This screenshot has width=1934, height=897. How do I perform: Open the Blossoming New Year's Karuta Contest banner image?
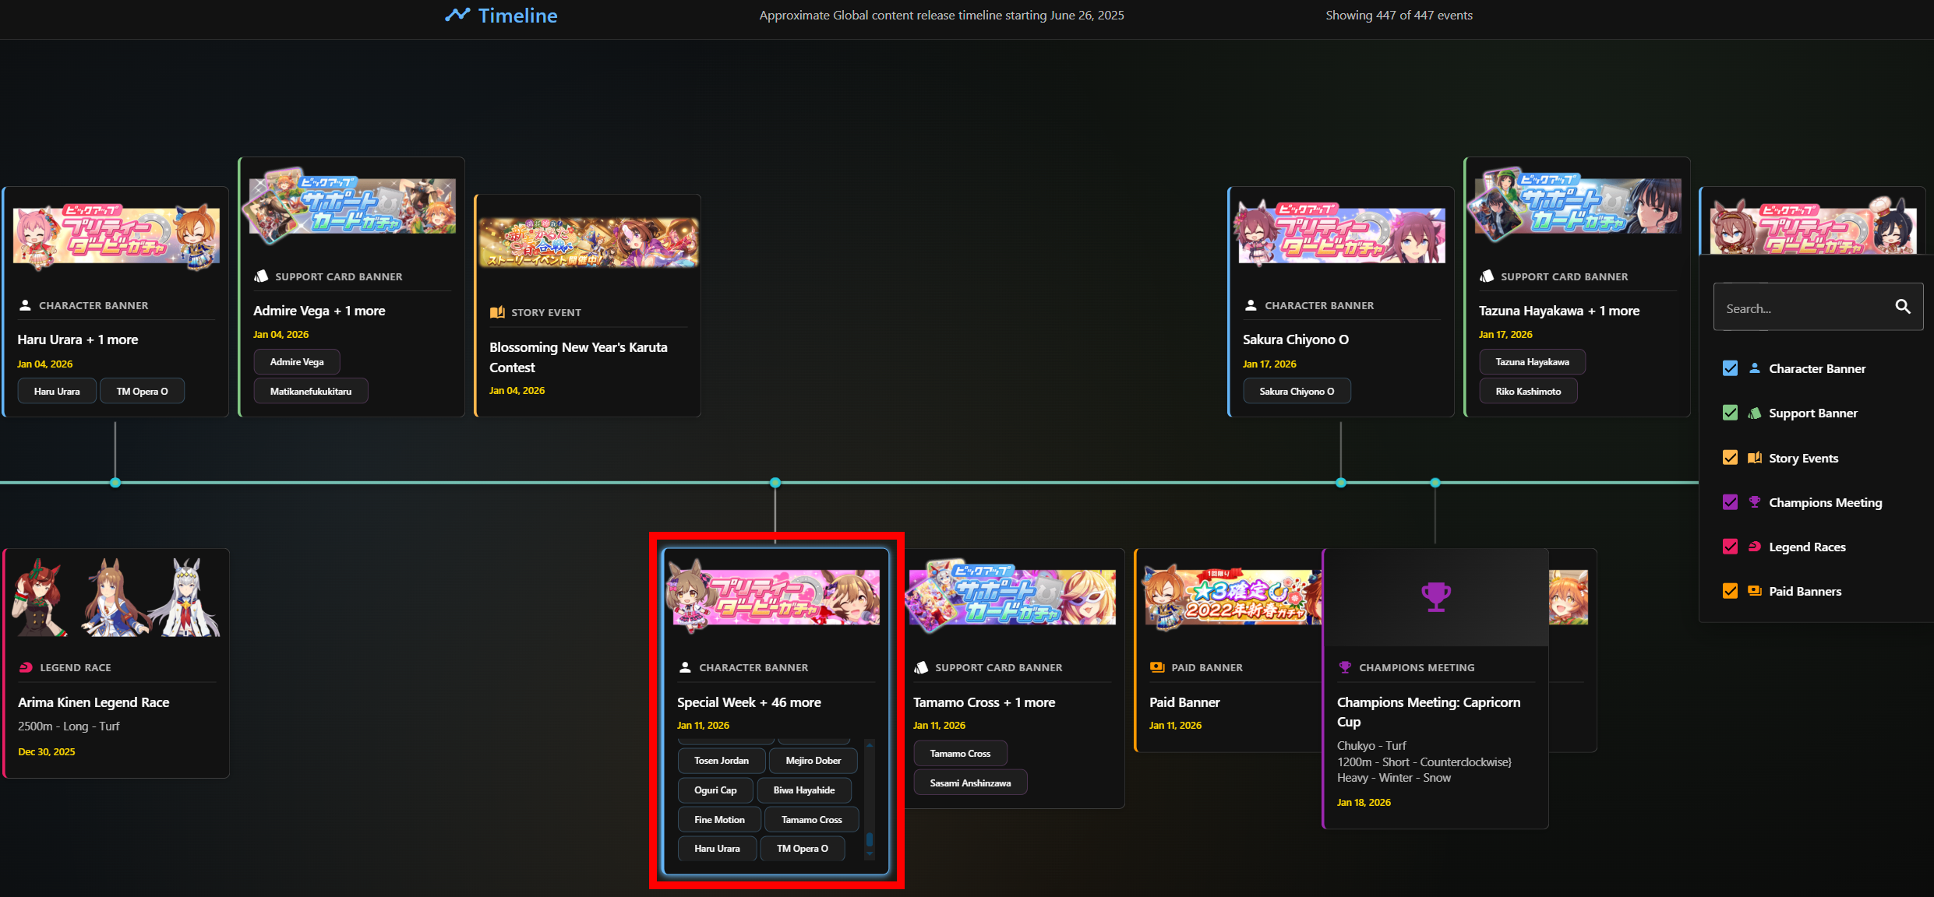point(588,242)
